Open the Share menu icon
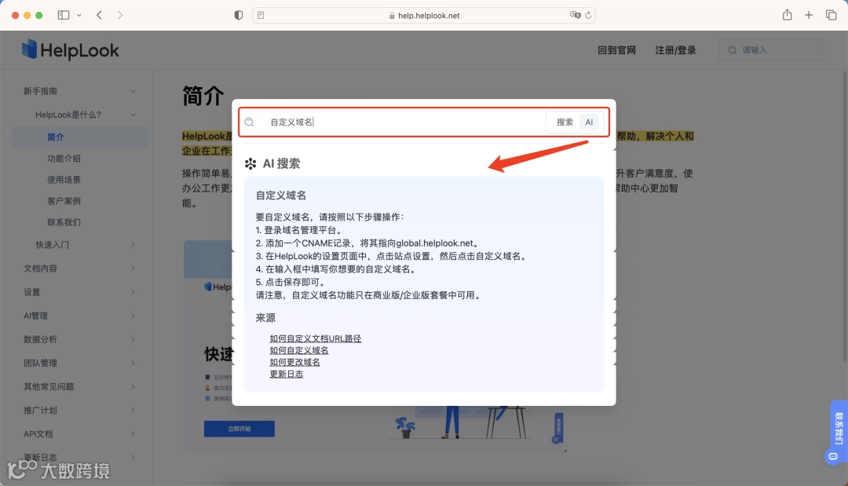Image resolution: width=848 pixels, height=486 pixels. tap(787, 15)
